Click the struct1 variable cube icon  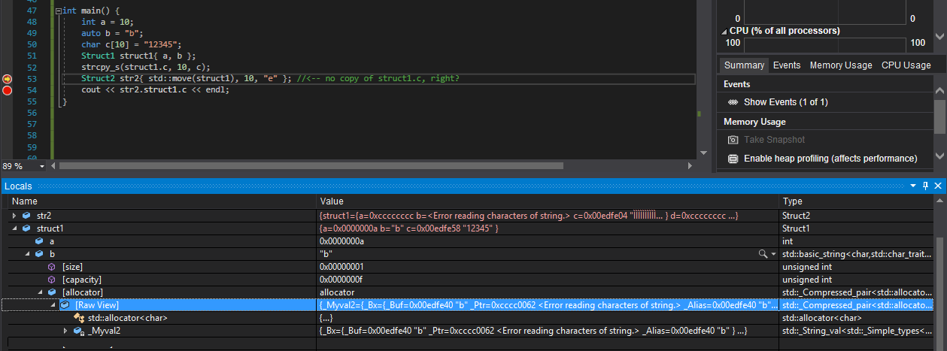26,228
